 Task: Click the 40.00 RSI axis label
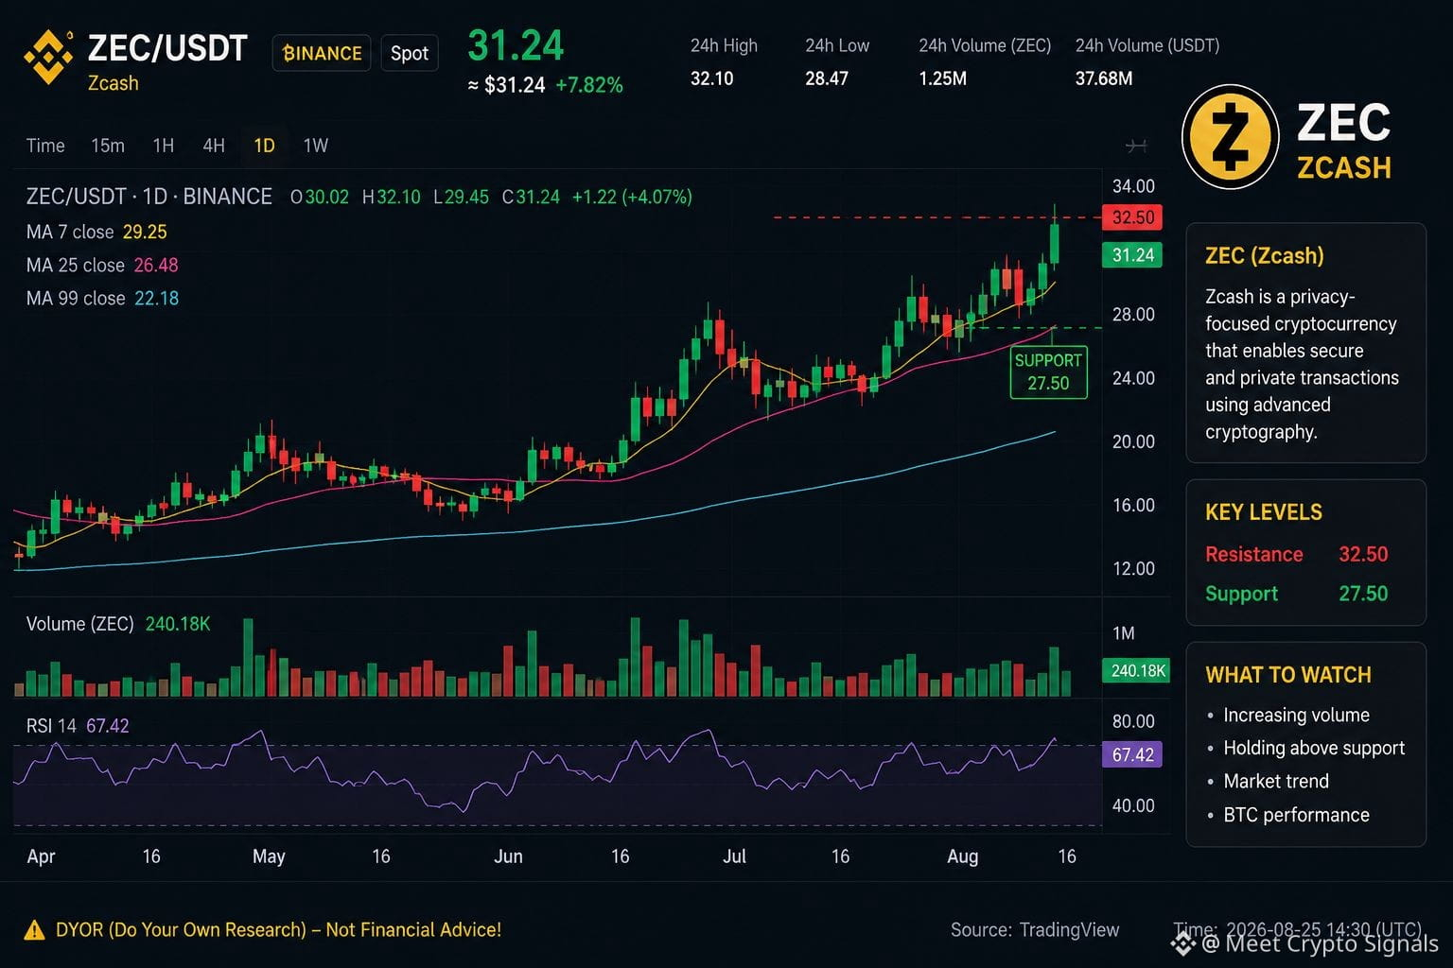[1133, 805]
